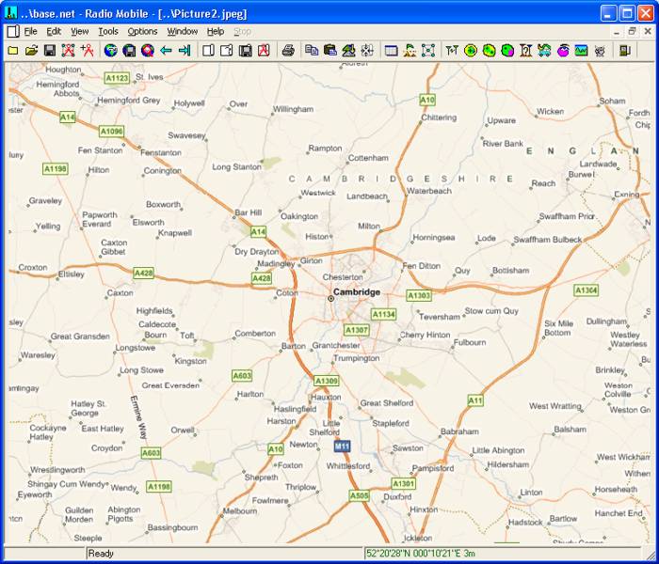This screenshot has height=564, width=659.
Task: Click the Print icon
Action: 288,51
